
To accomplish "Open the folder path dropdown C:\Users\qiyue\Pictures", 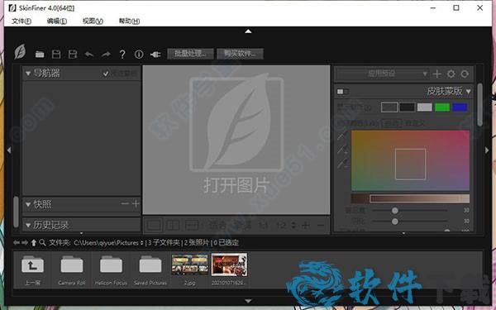I will tap(108, 242).
